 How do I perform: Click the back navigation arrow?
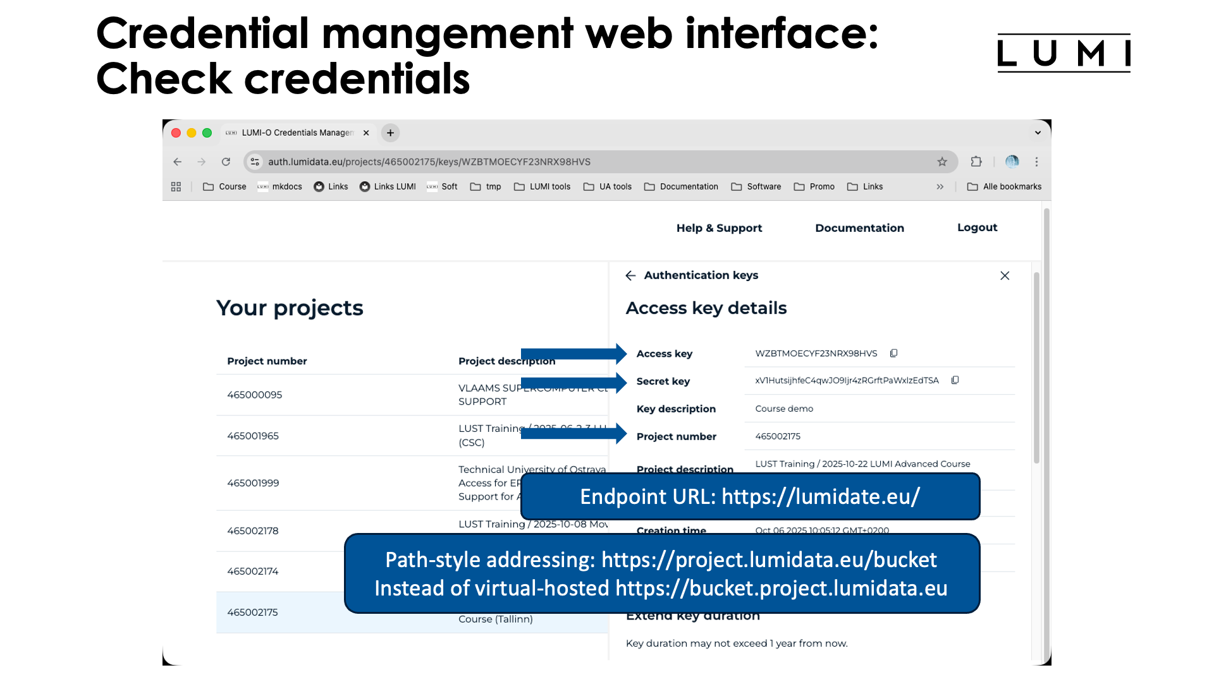click(x=177, y=162)
